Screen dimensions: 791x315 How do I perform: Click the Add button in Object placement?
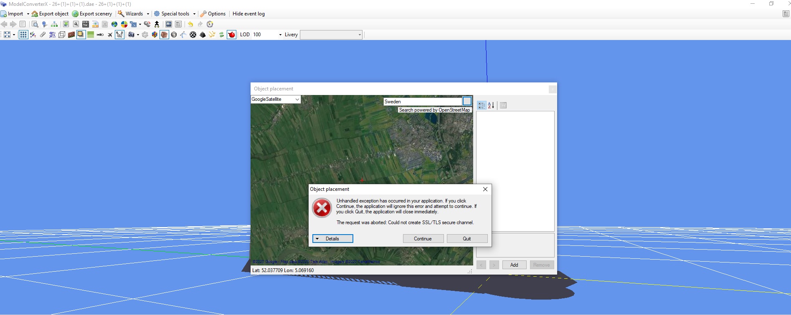click(514, 265)
